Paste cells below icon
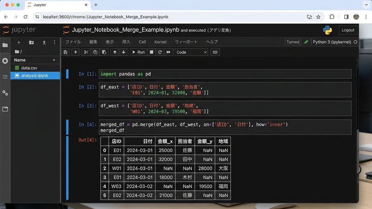The image size is (372, 209). [104, 52]
